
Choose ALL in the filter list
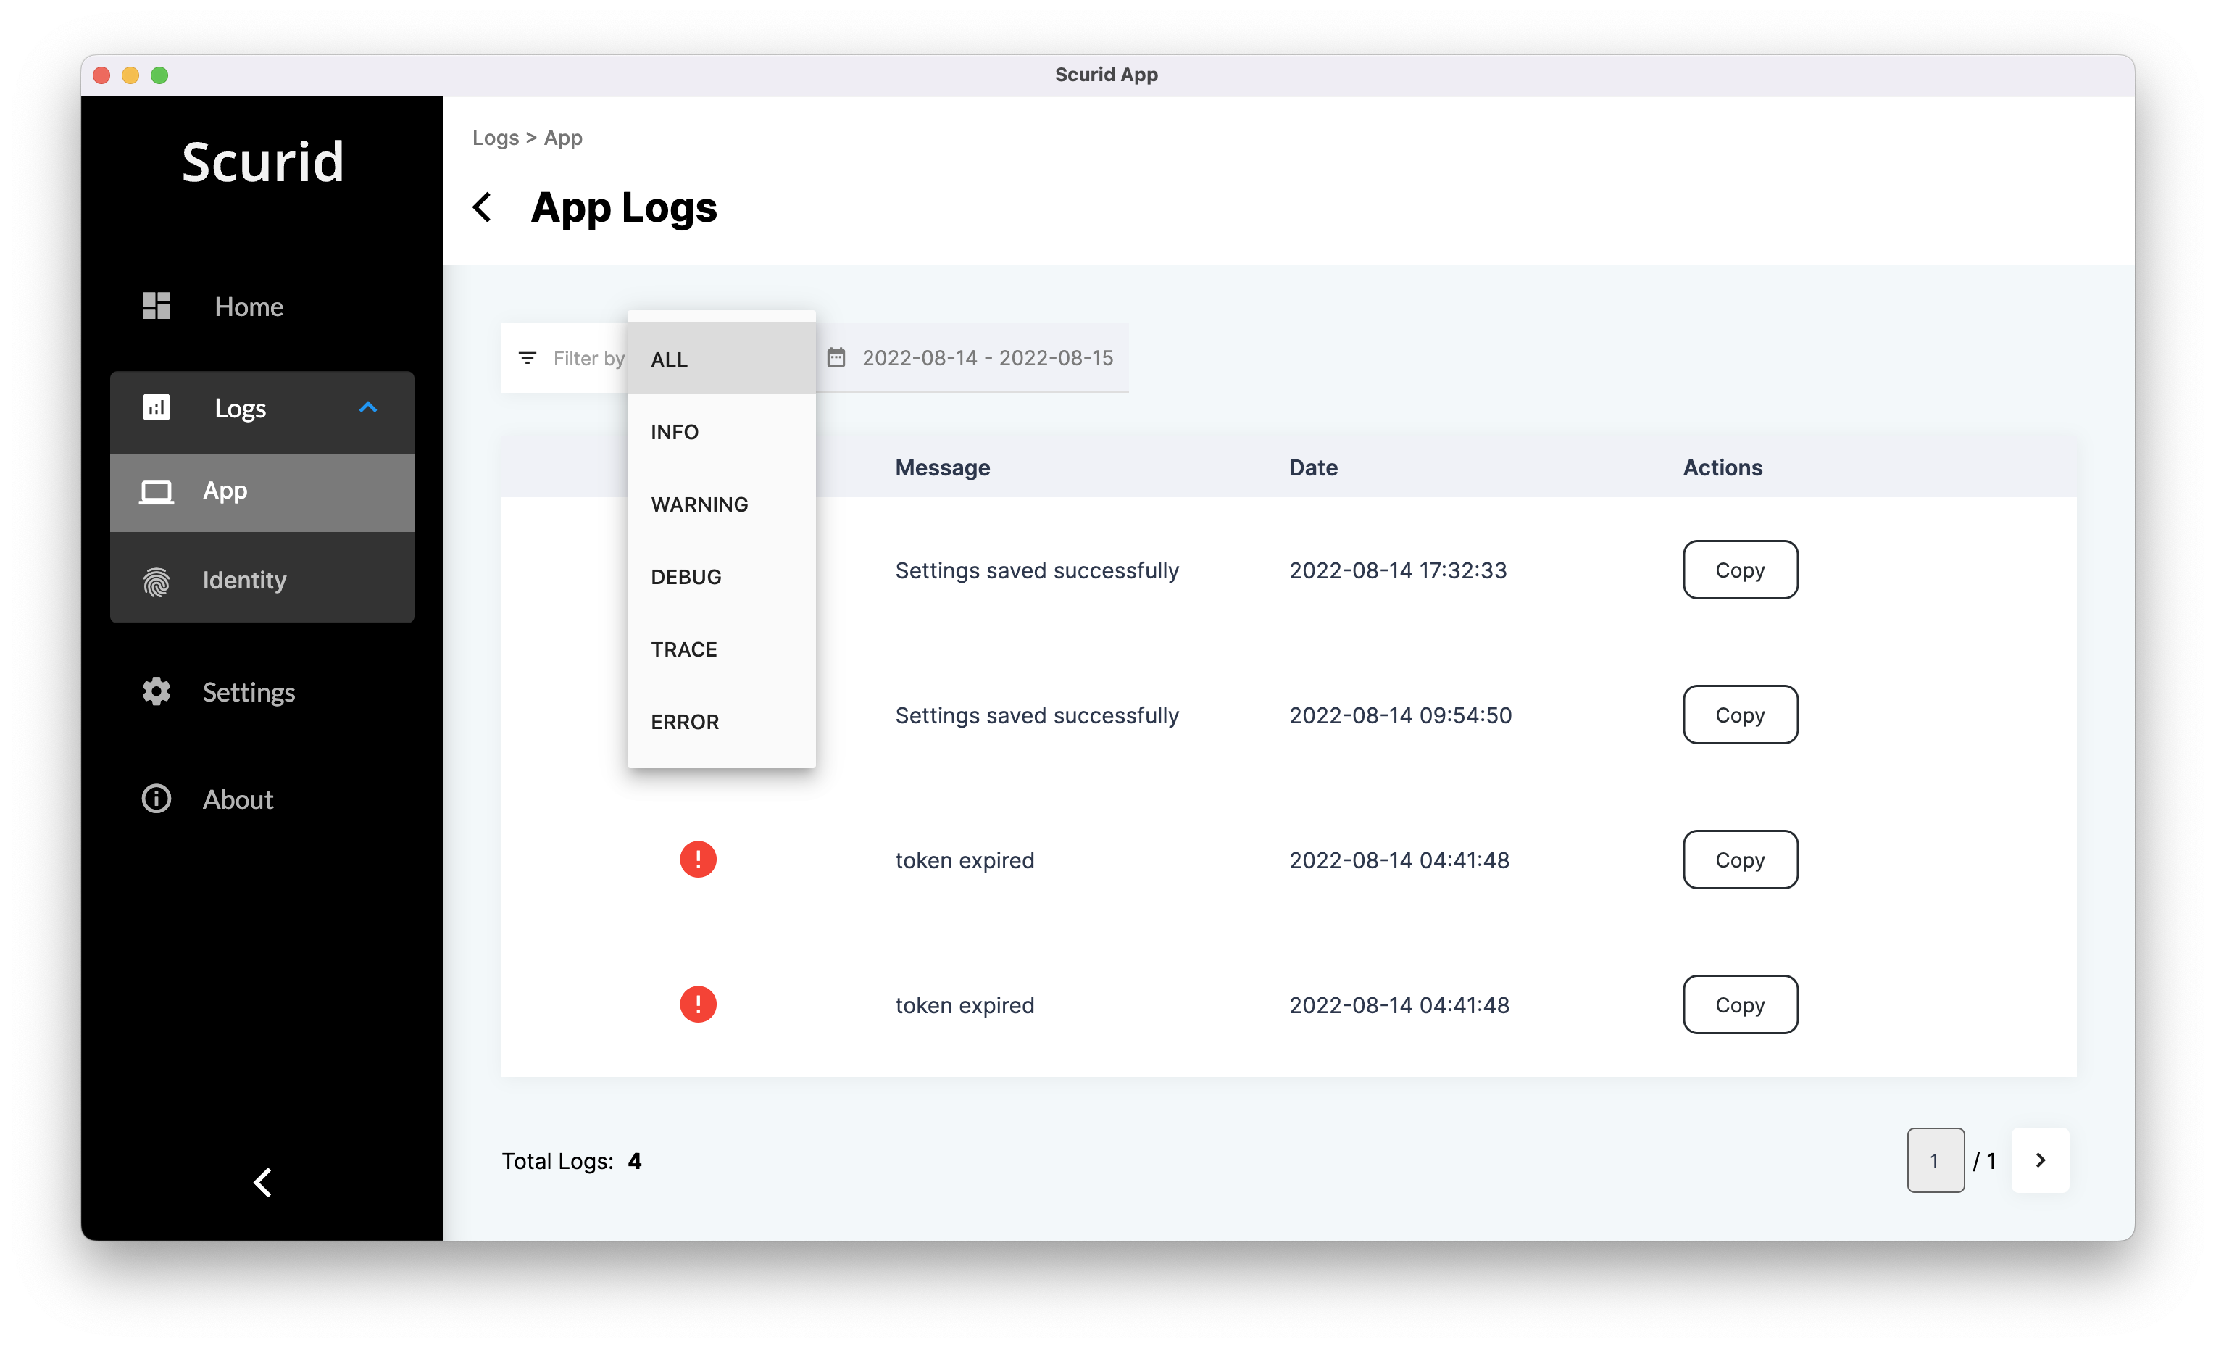721,359
